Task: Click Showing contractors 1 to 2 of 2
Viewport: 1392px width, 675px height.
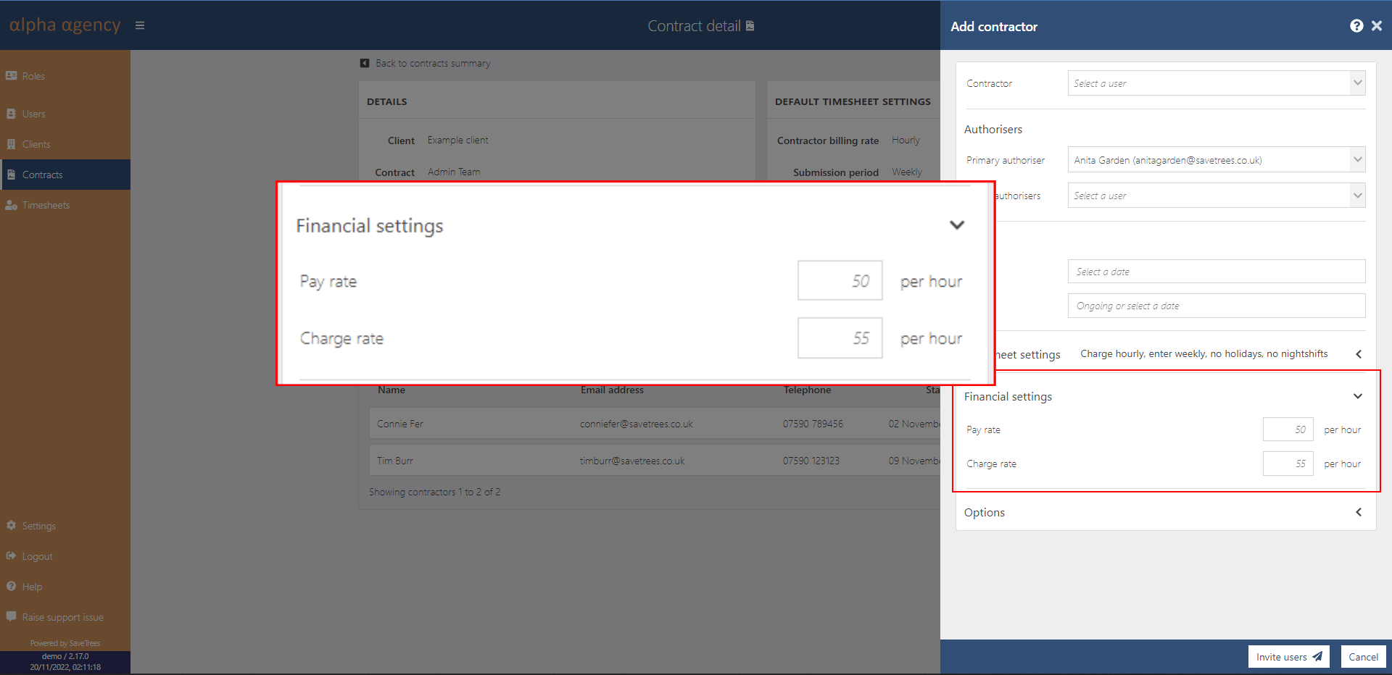Action: [434, 492]
